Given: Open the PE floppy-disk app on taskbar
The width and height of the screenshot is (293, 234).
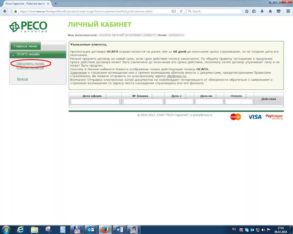Looking at the screenshot, I should 77,229.
